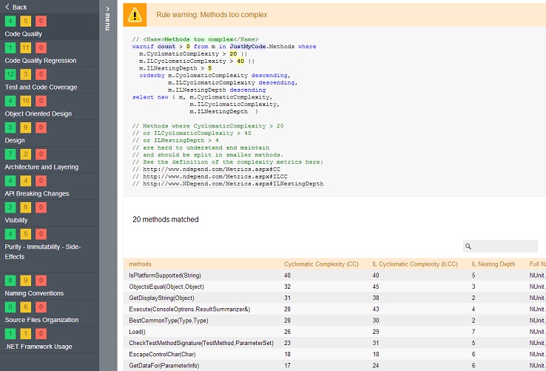Select GetDataFor(ParameterInfo) method row
The width and height of the screenshot is (546, 371).
[334, 365]
